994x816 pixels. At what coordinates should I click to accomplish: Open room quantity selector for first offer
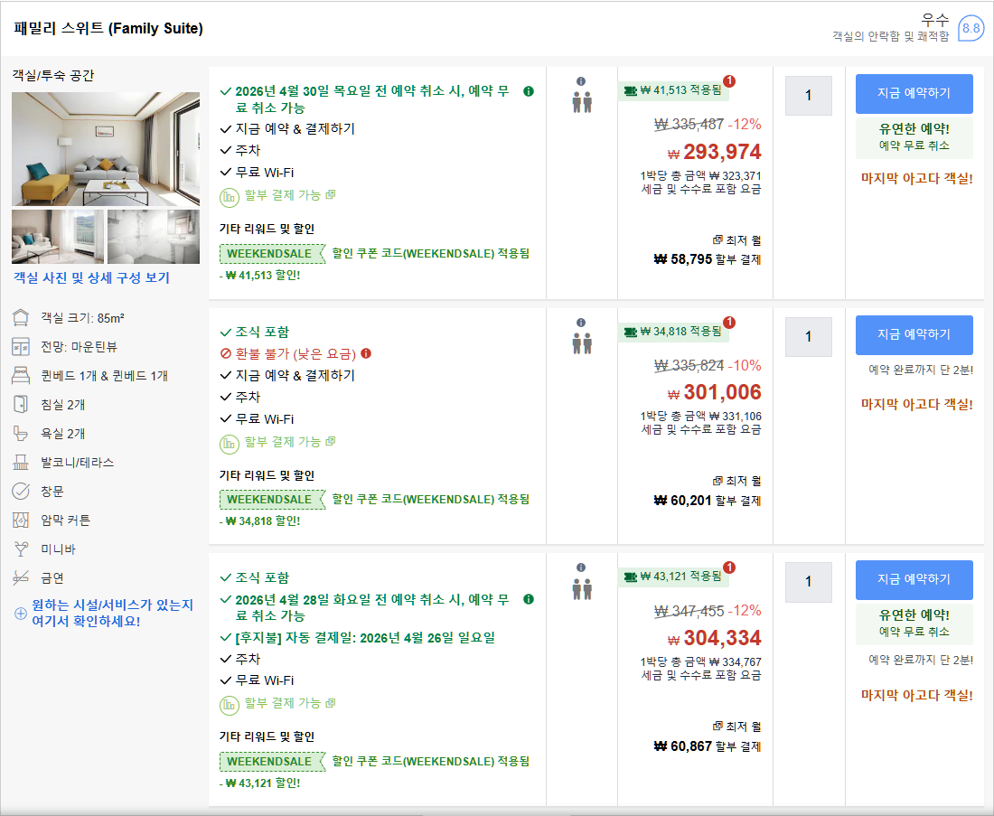808,95
